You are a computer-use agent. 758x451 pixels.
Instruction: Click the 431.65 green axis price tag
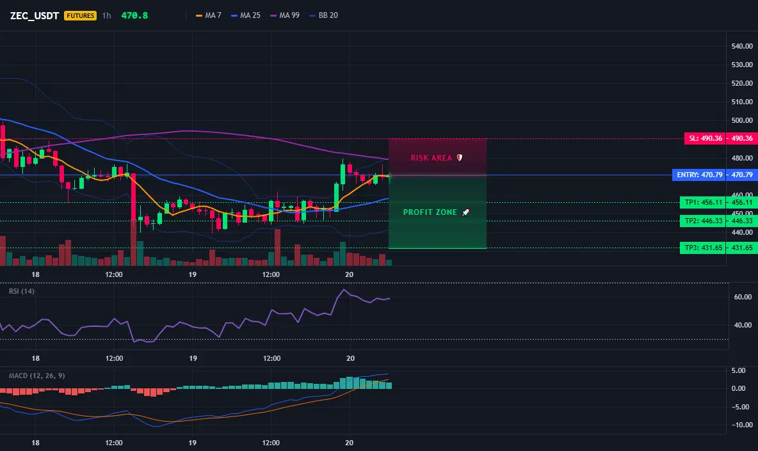pyautogui.click(x=742, y=248)
